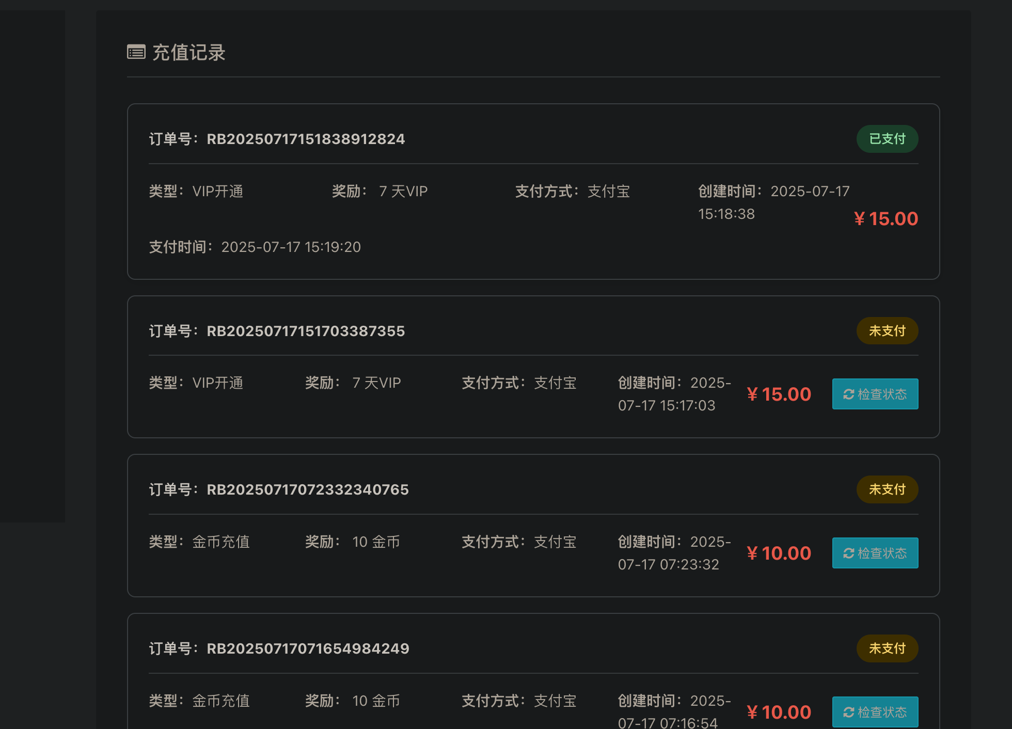Select order number RB20250717151703387355
Viewport: 1012px width, 729px height.
point(306,331)
